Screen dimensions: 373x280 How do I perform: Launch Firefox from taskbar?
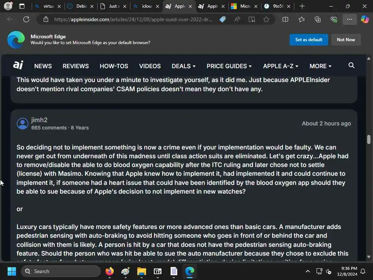click(x=109, y=271)
